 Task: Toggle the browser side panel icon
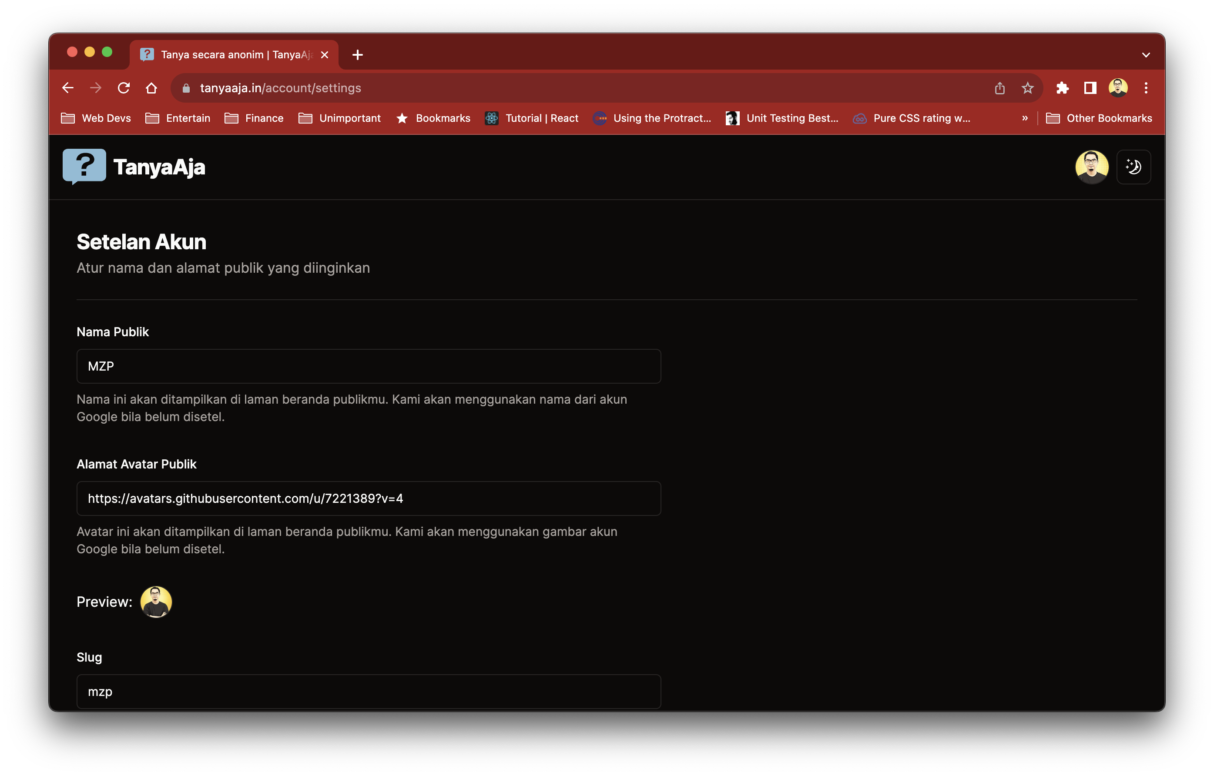pyautogui.click(x=1090, y=88)
